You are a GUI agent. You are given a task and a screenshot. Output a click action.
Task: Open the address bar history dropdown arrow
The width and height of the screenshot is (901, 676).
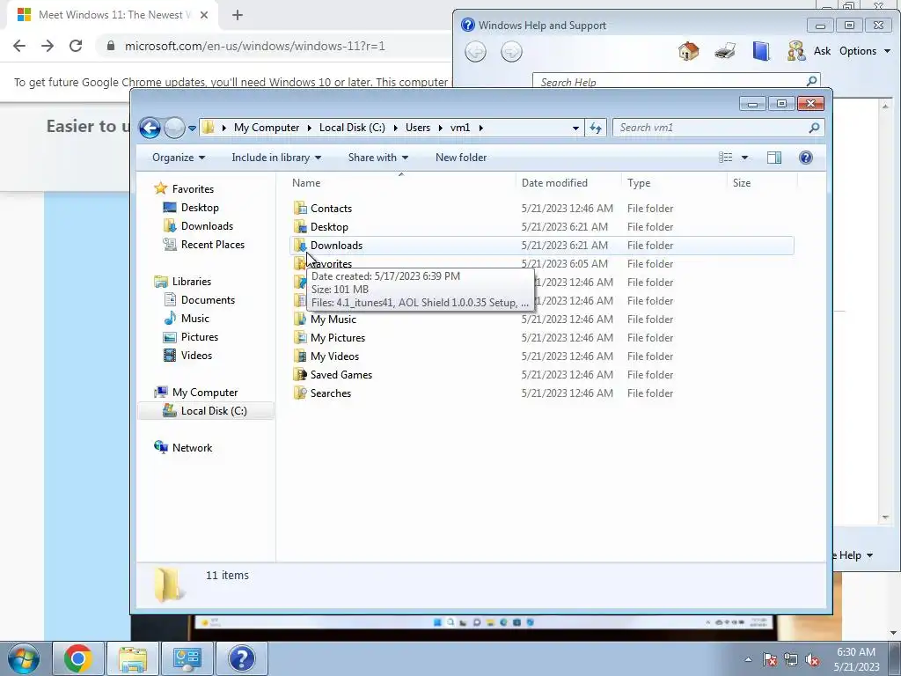[x=575, y=128]
